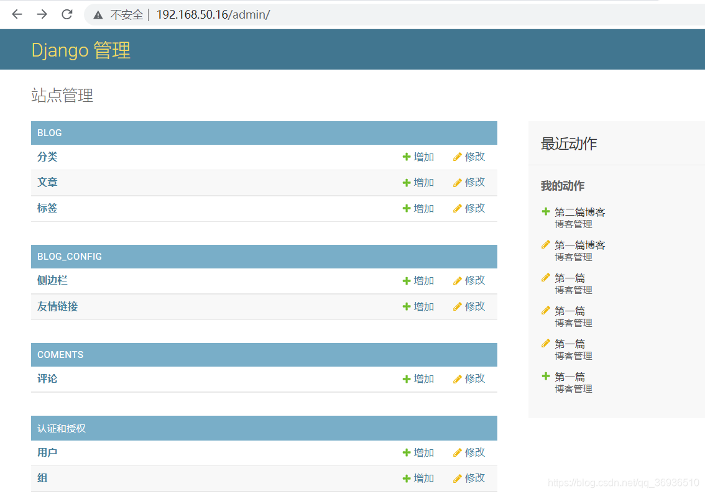The image size is (705, 494).
Task: Click the 站点管理 page heading
Action: click(x=63, y=95)
